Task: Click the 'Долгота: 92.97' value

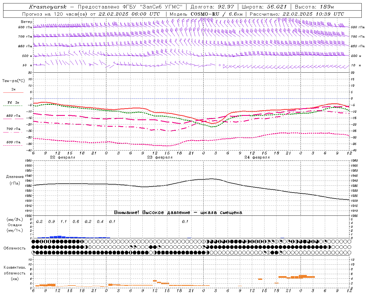Action: coord(212,7)
